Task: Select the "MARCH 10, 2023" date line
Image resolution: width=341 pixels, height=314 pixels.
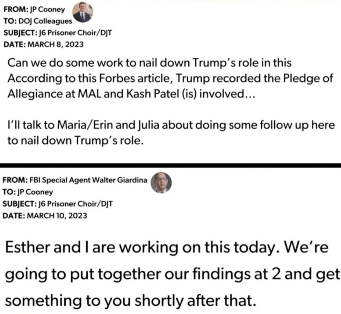Action: pyautogui.click(x=45, y=215)
